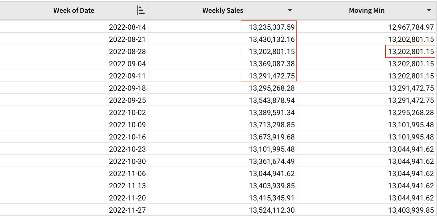Click the Moving Min column header label
The image size is (437, 216).
pyautogui.click(x=367, y=11)
